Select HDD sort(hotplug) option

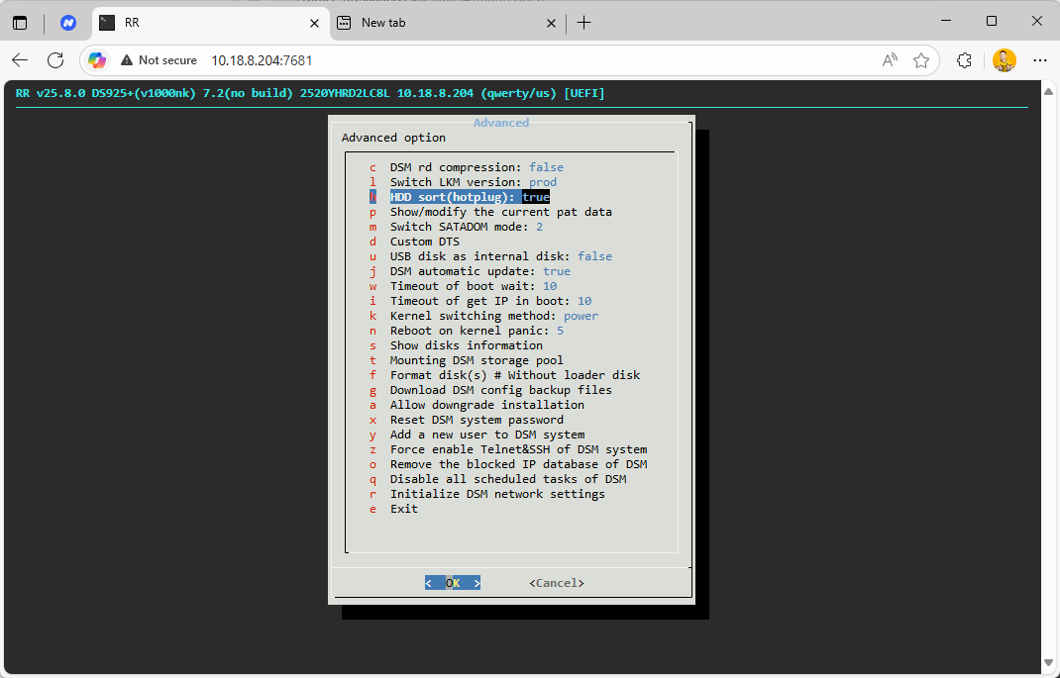point(460,197)
